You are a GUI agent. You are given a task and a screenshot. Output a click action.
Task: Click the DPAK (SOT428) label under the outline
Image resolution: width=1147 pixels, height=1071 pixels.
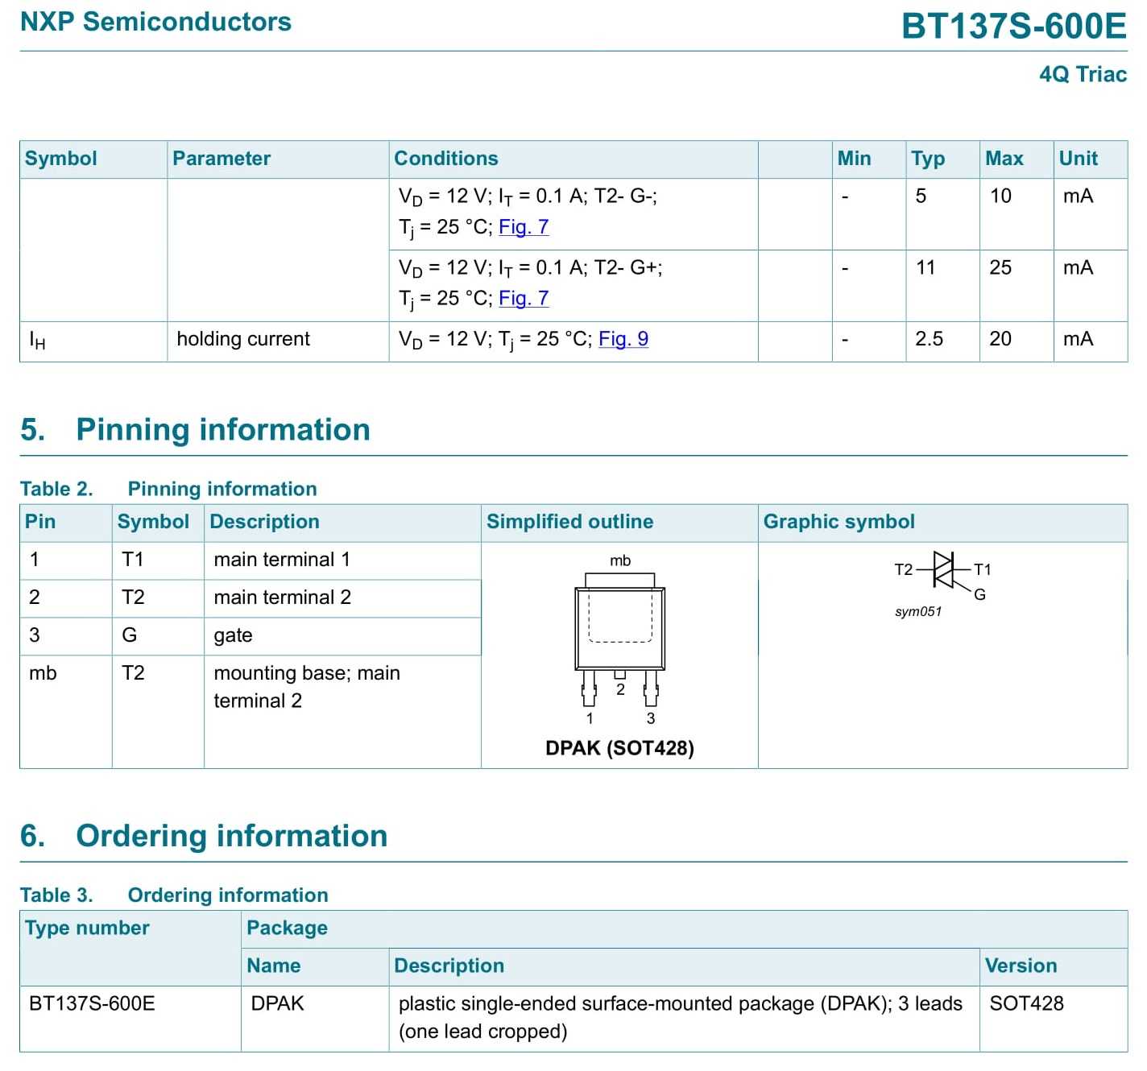coord(619,748)
